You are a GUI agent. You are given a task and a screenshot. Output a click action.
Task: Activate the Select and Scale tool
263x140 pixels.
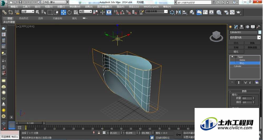(x=76, y=12)
